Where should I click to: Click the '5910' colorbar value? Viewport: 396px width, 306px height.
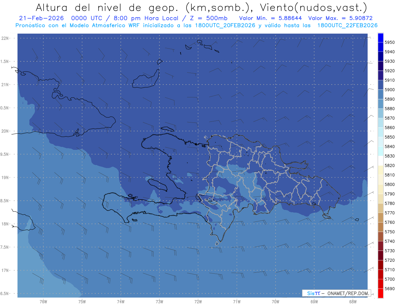(390, 80)
